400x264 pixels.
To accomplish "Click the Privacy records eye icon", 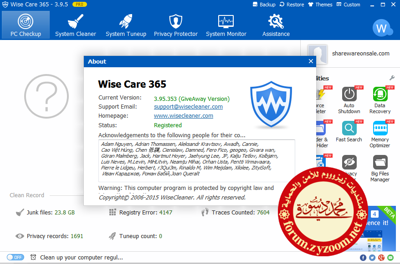I will 20,236.
